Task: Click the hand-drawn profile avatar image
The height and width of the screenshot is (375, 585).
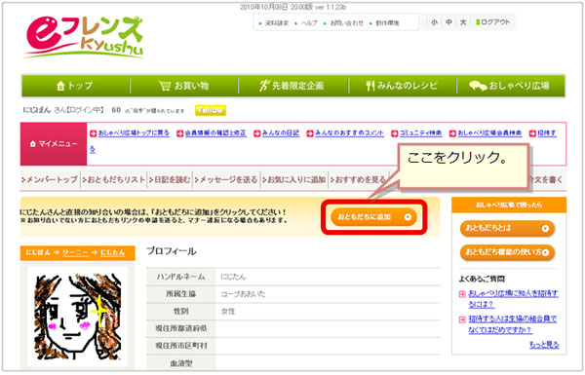Action: tap(78, 317)
